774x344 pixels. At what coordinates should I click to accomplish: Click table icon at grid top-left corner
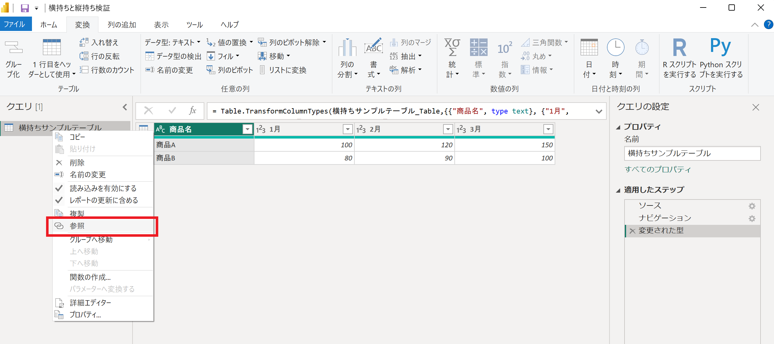pos(144,129)
